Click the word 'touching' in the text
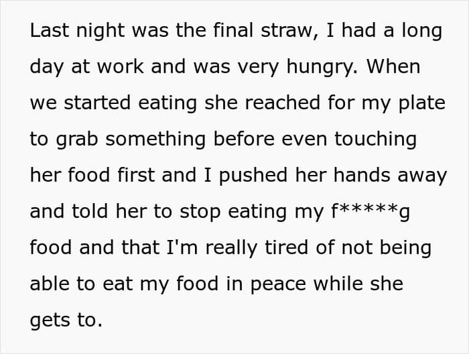The width and height of the screenshot is (469, 354). (375, 139)
